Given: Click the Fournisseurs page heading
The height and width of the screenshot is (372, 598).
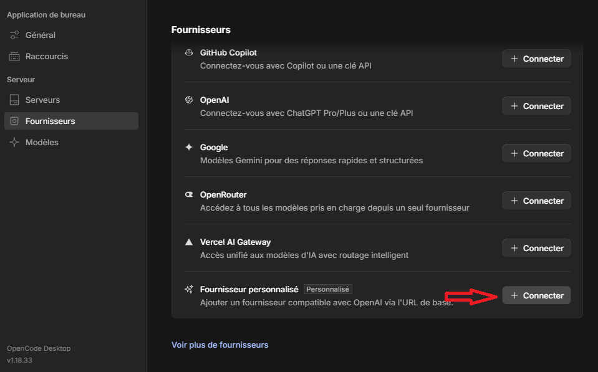Looking at the screenshot, I should coord(201,30).
